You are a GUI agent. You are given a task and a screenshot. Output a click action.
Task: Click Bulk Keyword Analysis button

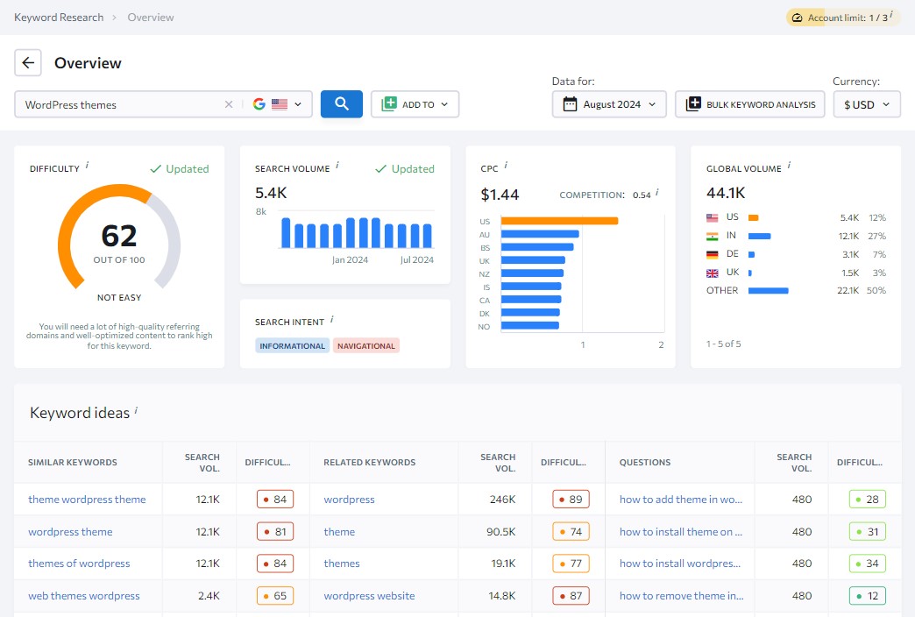pyautogui.click(x=750, y=104)
